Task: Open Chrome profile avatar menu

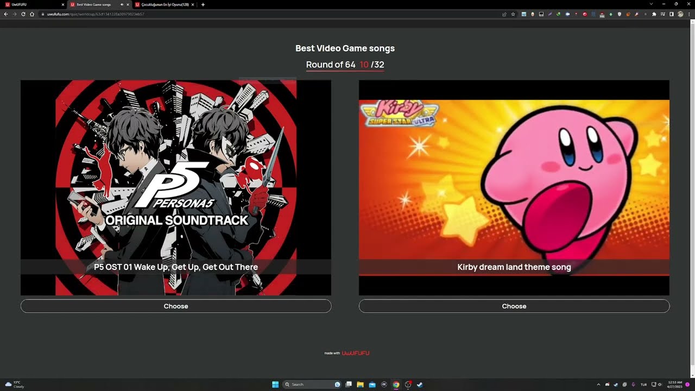Action: tap(680, 14)
